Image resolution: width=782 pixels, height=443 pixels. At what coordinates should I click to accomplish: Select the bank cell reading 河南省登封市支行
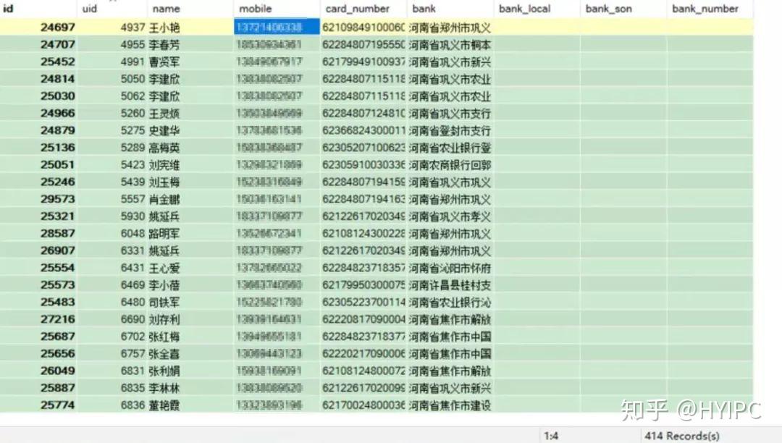449,130
